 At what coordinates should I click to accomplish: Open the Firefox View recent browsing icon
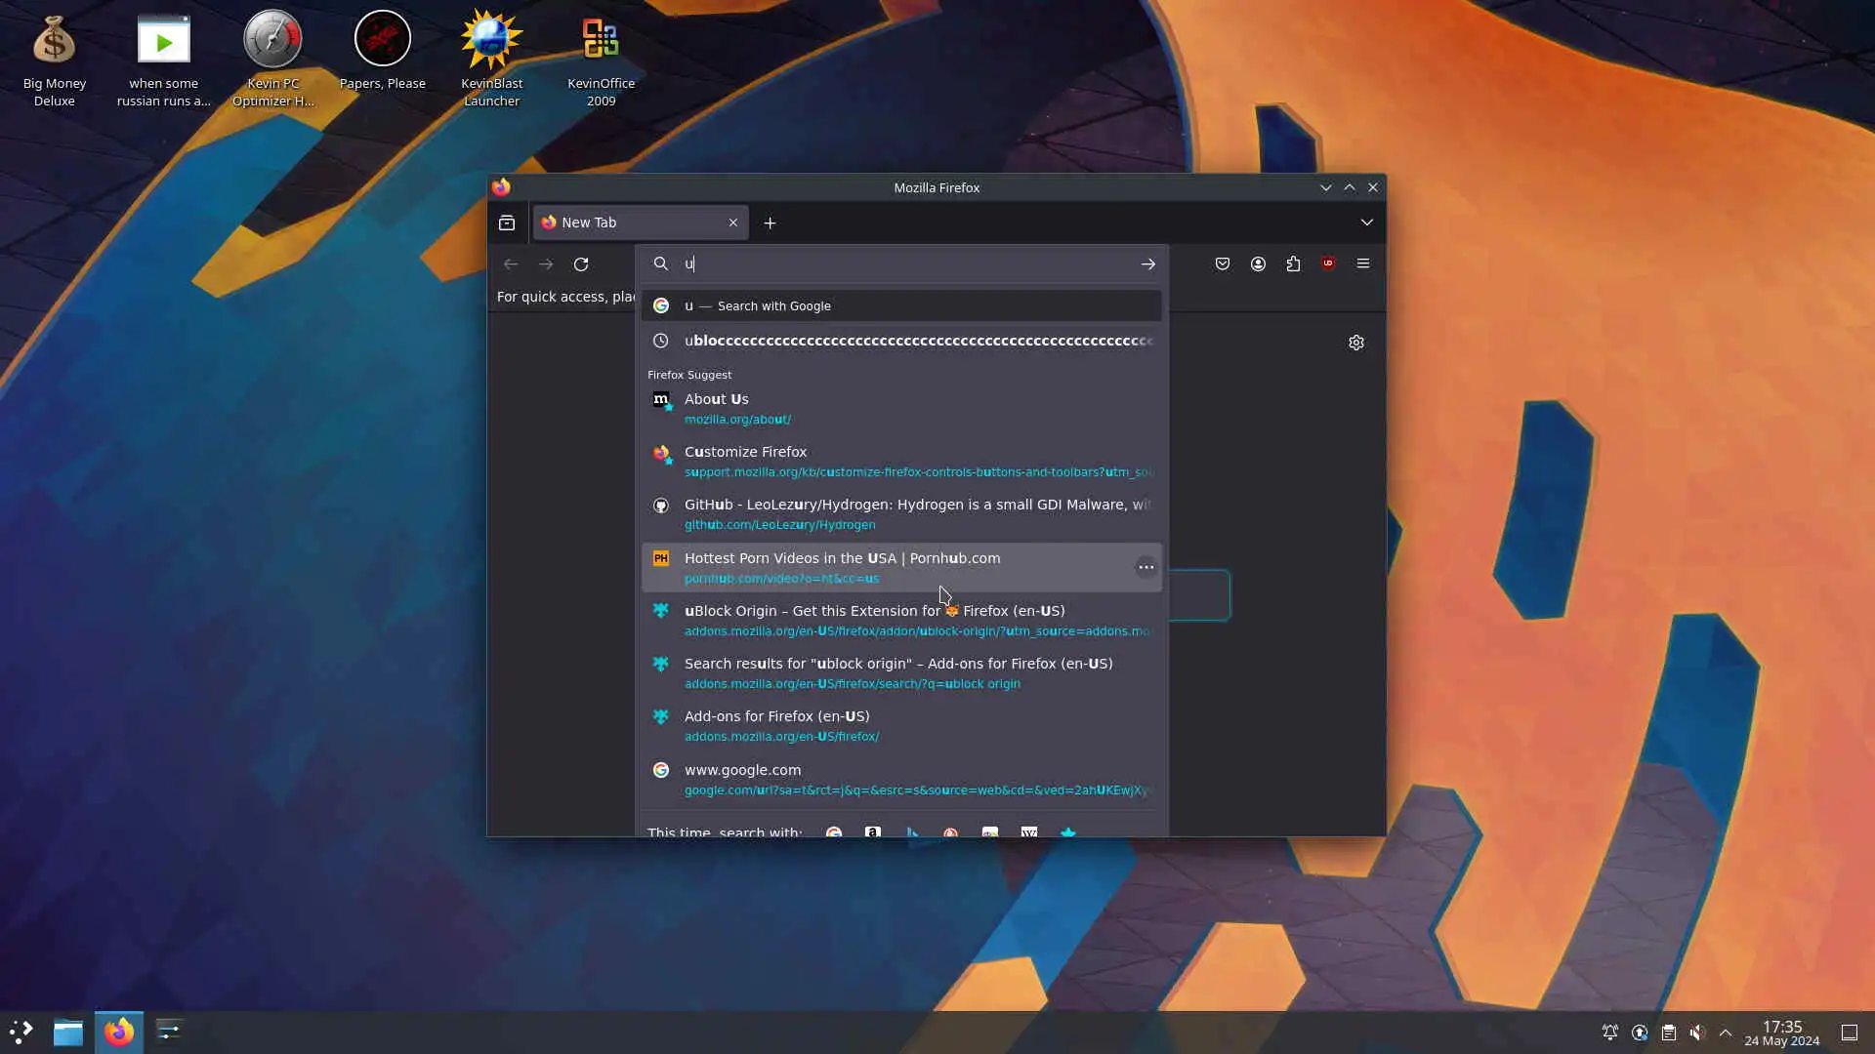pyautogui.click(x=507, y=223)
